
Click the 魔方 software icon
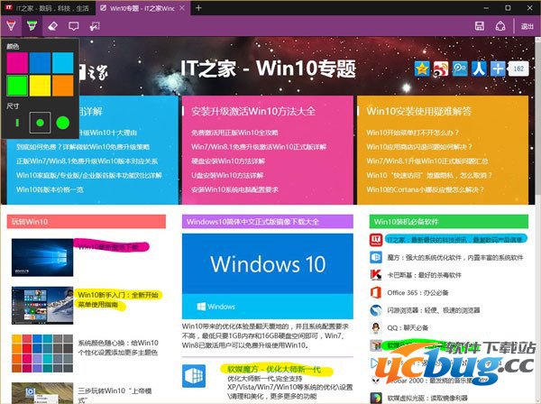pos(376,257)
